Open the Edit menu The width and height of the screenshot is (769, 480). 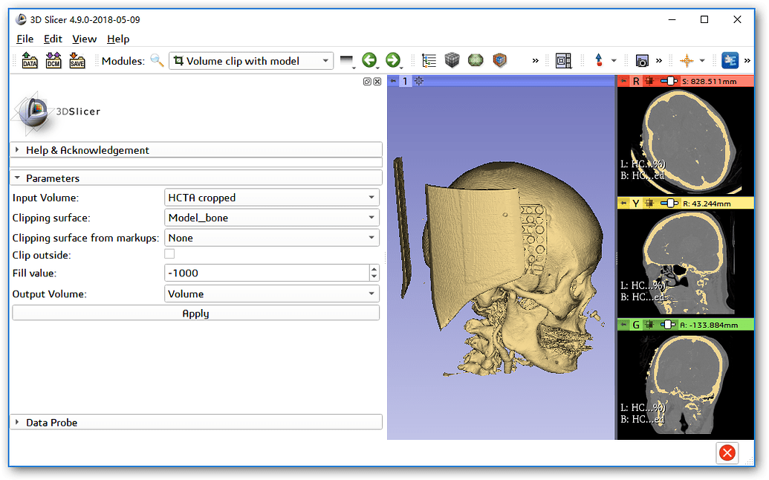(53, 39)
